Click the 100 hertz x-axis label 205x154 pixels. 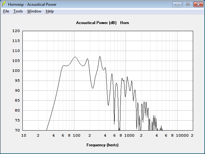(x=77, y=135)
